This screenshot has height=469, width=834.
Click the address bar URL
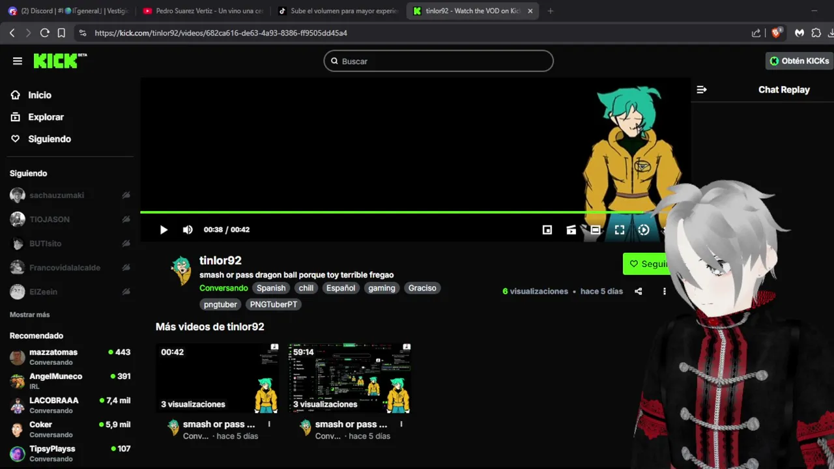coord(221,33)
